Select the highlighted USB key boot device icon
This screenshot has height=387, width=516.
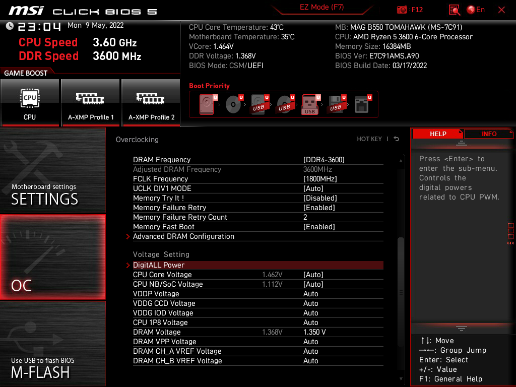311,104
